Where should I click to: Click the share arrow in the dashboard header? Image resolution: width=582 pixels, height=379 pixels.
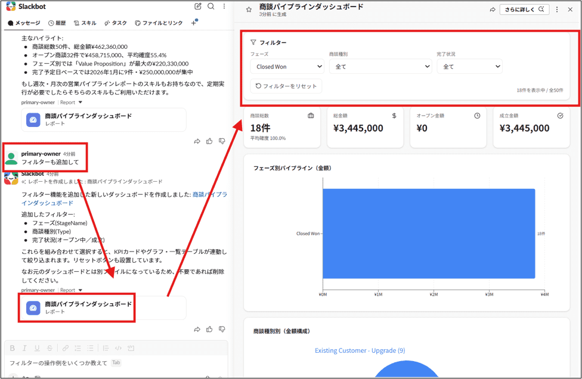coord(493,10)
